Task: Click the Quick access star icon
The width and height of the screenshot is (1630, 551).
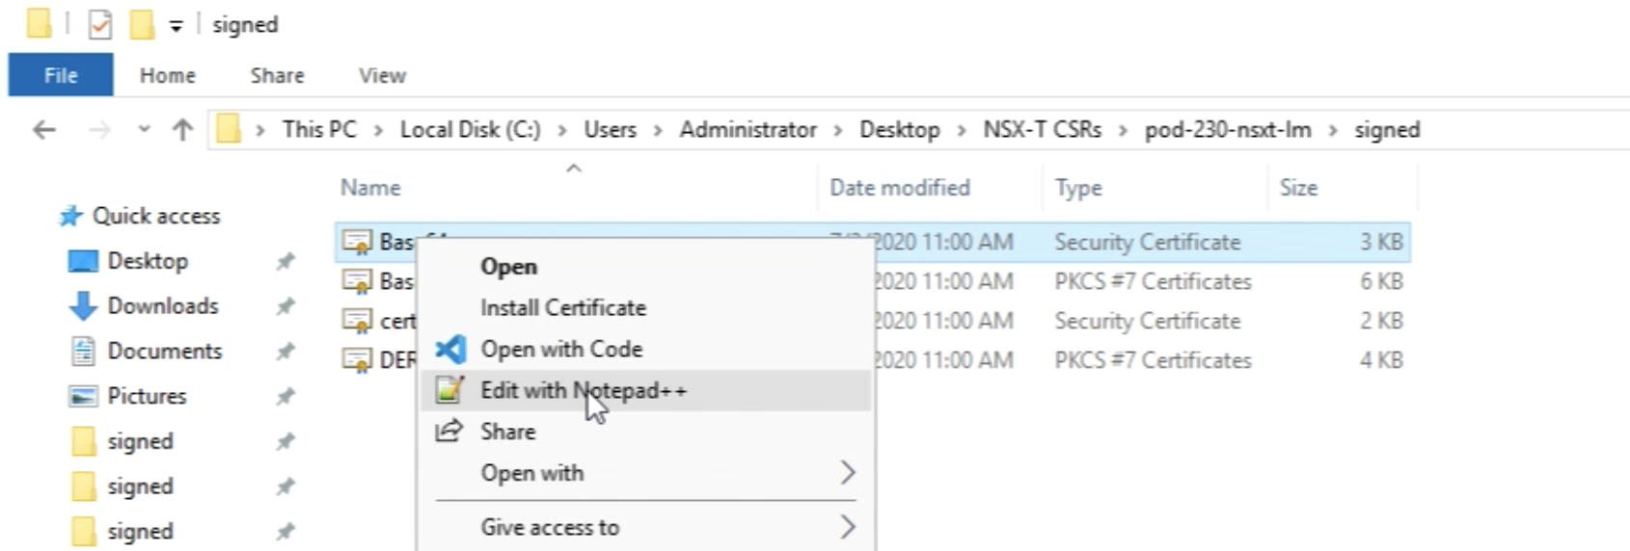Action: 70,217
